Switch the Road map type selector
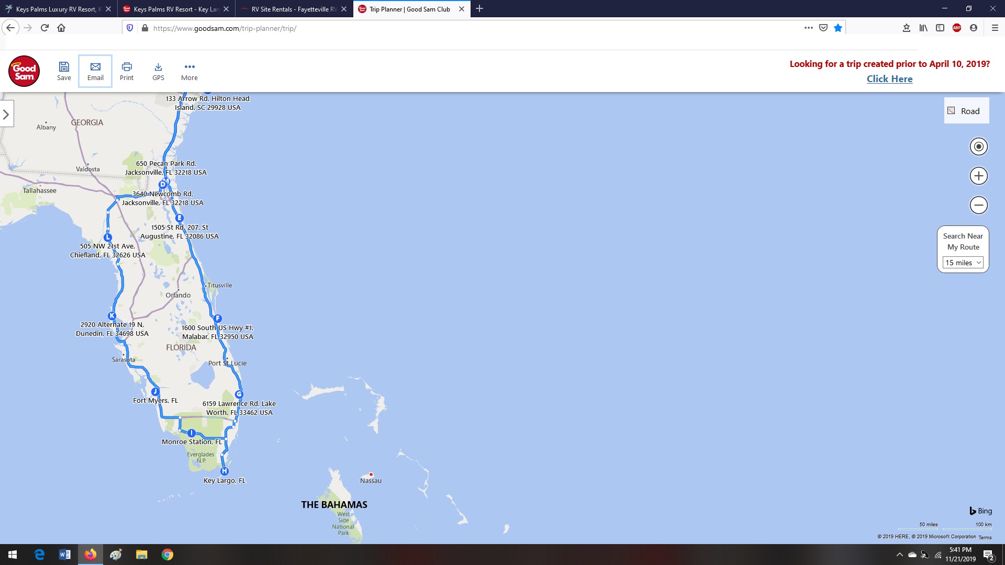Screen dimensions: 1005x565 pos(966,111)
